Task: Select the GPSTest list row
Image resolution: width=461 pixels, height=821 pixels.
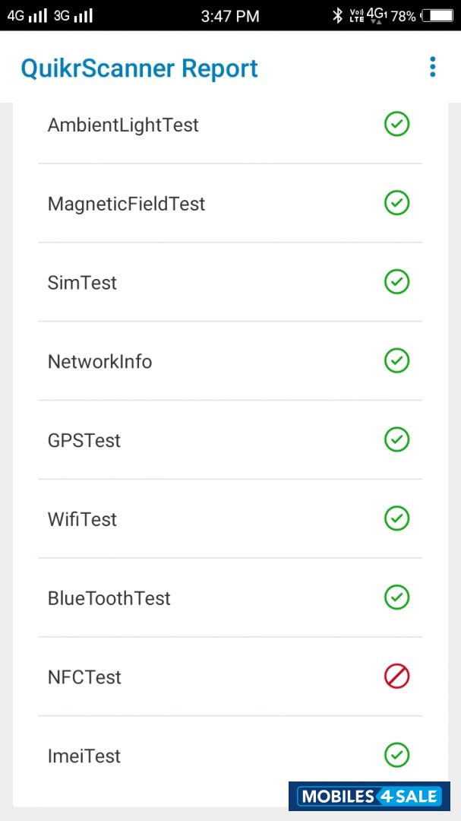Action: tap(84, 441)
